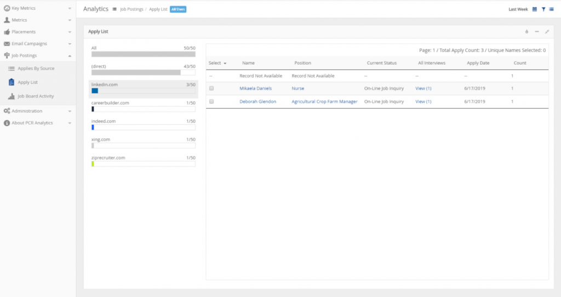Select the indeed.com source row
Viewport: 561px width, 297px height.
coord(143,124)
